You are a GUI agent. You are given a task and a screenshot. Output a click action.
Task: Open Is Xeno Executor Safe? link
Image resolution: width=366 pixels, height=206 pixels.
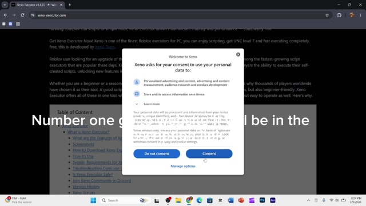93,175
